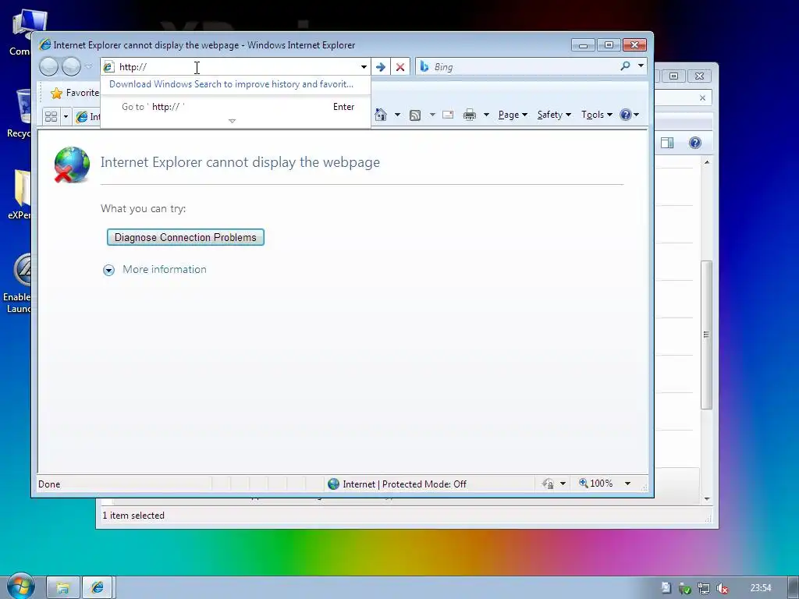
Task: Open the recent pages dropdown arrow
Action: click(x=89, y=67)
